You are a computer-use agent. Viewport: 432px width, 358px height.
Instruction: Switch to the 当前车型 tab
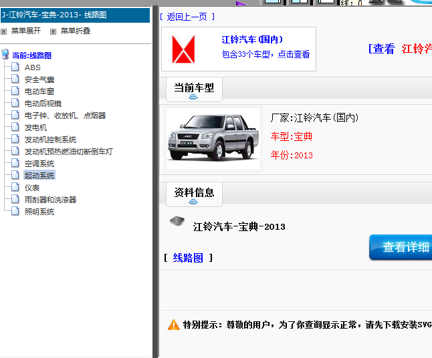pos(194,89)
